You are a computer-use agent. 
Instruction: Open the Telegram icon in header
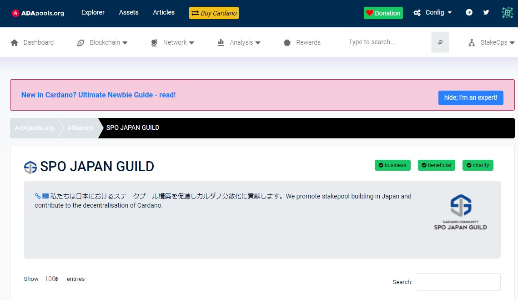[469, 13]
